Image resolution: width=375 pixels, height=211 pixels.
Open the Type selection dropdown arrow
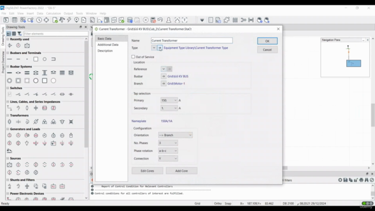(x=154, y=48)
